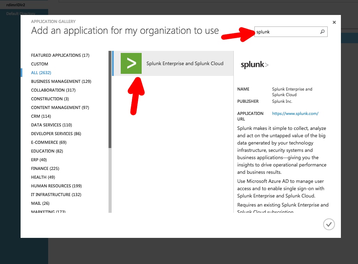358x264 pixels.
Task: Click the green Splunk app icon
Action: (131, 63)
